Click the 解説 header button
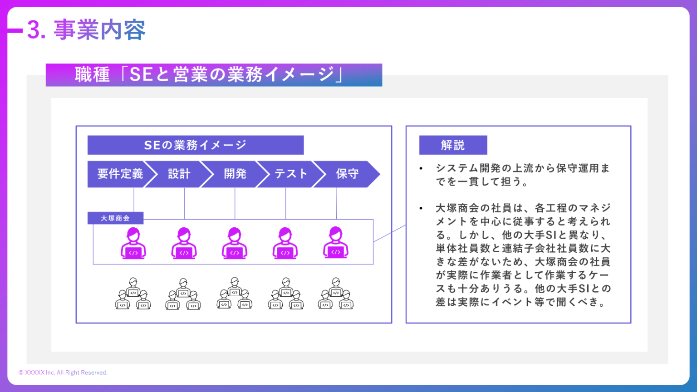The height and width of the screenshot is (392, 697). 452,145
